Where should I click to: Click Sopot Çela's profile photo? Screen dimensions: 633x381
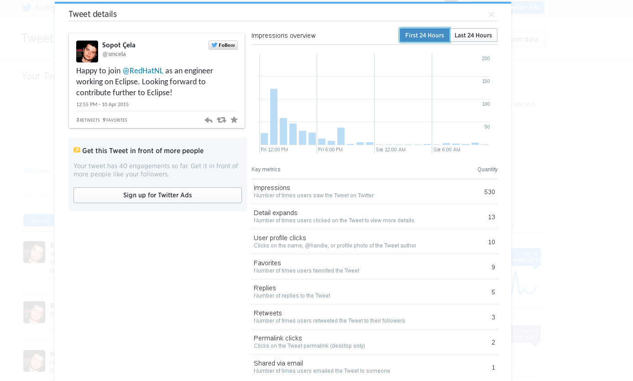point(87,51)
